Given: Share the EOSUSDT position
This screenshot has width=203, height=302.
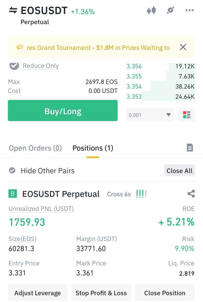Looking at the screenshot, I should tap(191, 194).
